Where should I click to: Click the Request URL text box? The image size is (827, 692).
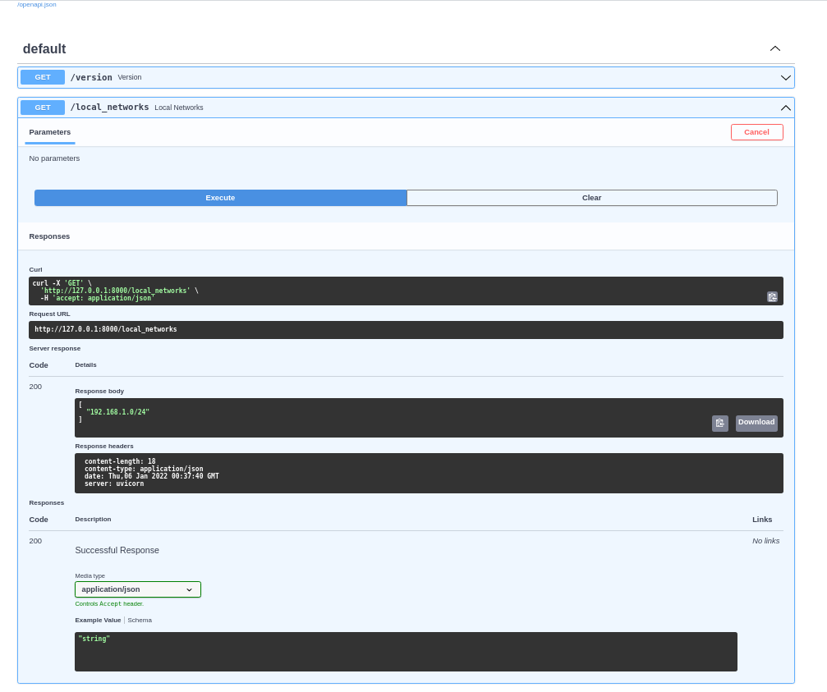(x=406, y=330)
